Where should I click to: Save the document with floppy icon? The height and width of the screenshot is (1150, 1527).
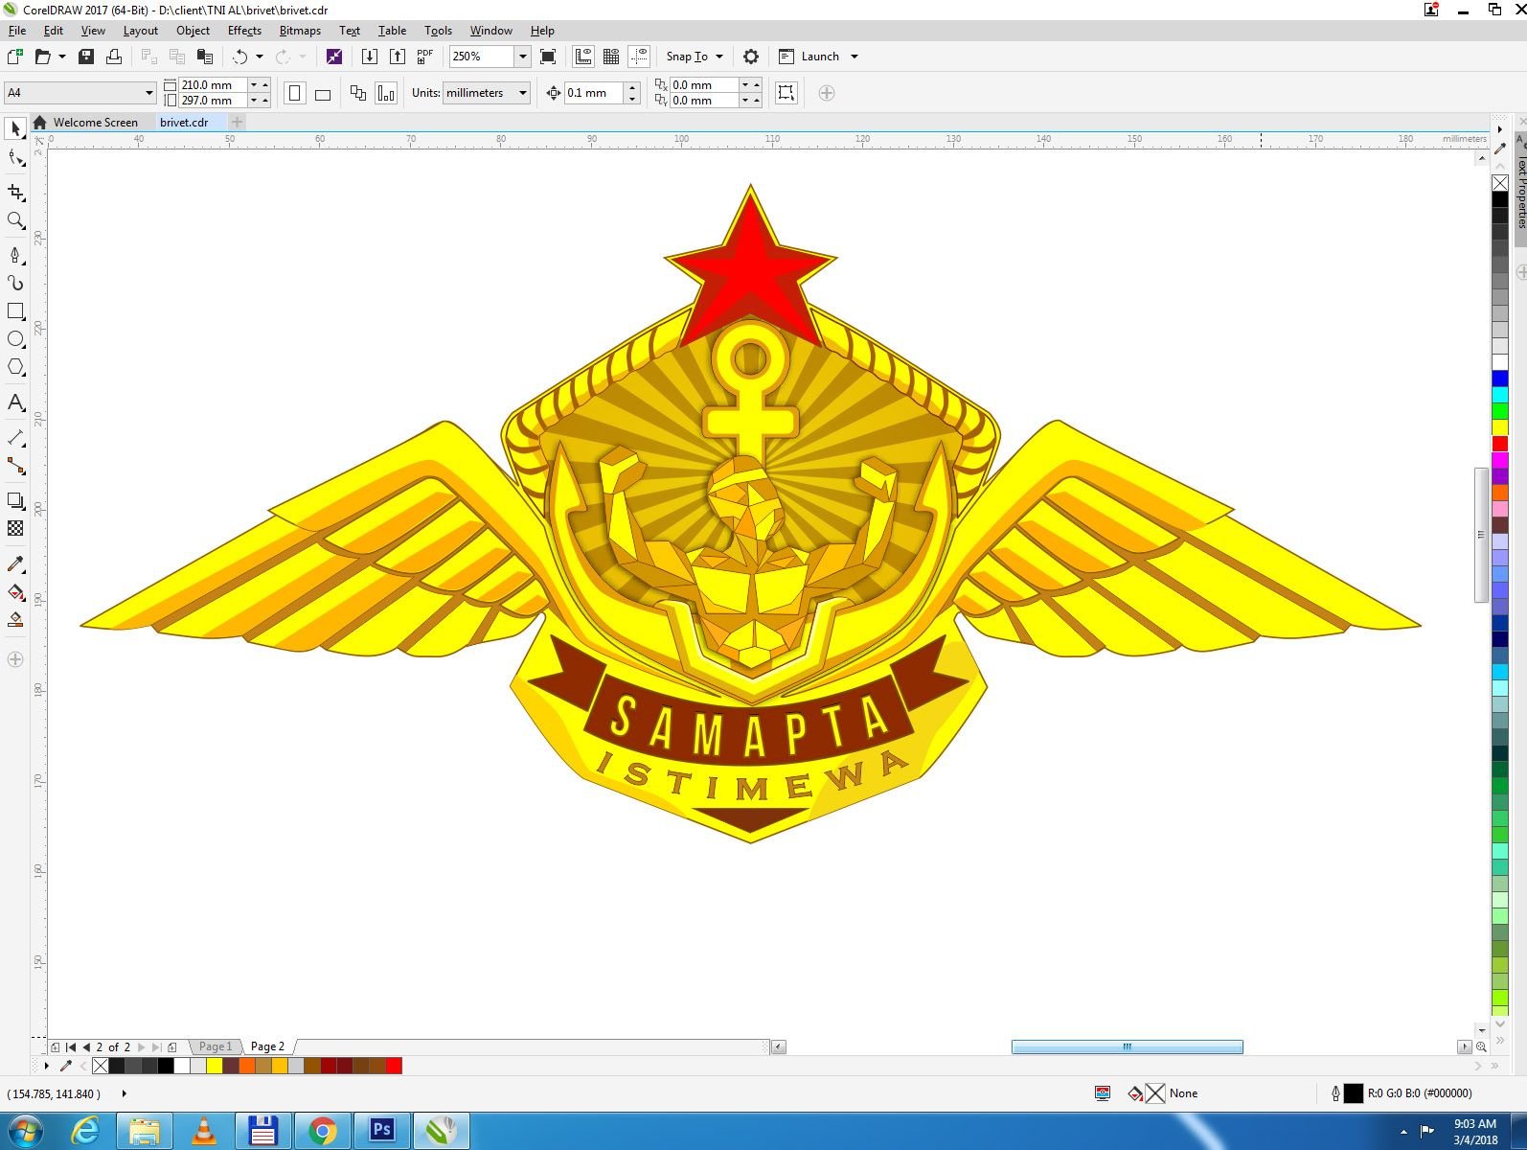[x=86, y=57]
